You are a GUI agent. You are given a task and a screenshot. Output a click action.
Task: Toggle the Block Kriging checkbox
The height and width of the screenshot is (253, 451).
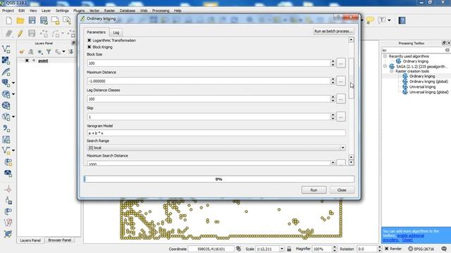(x=89, y=47)
